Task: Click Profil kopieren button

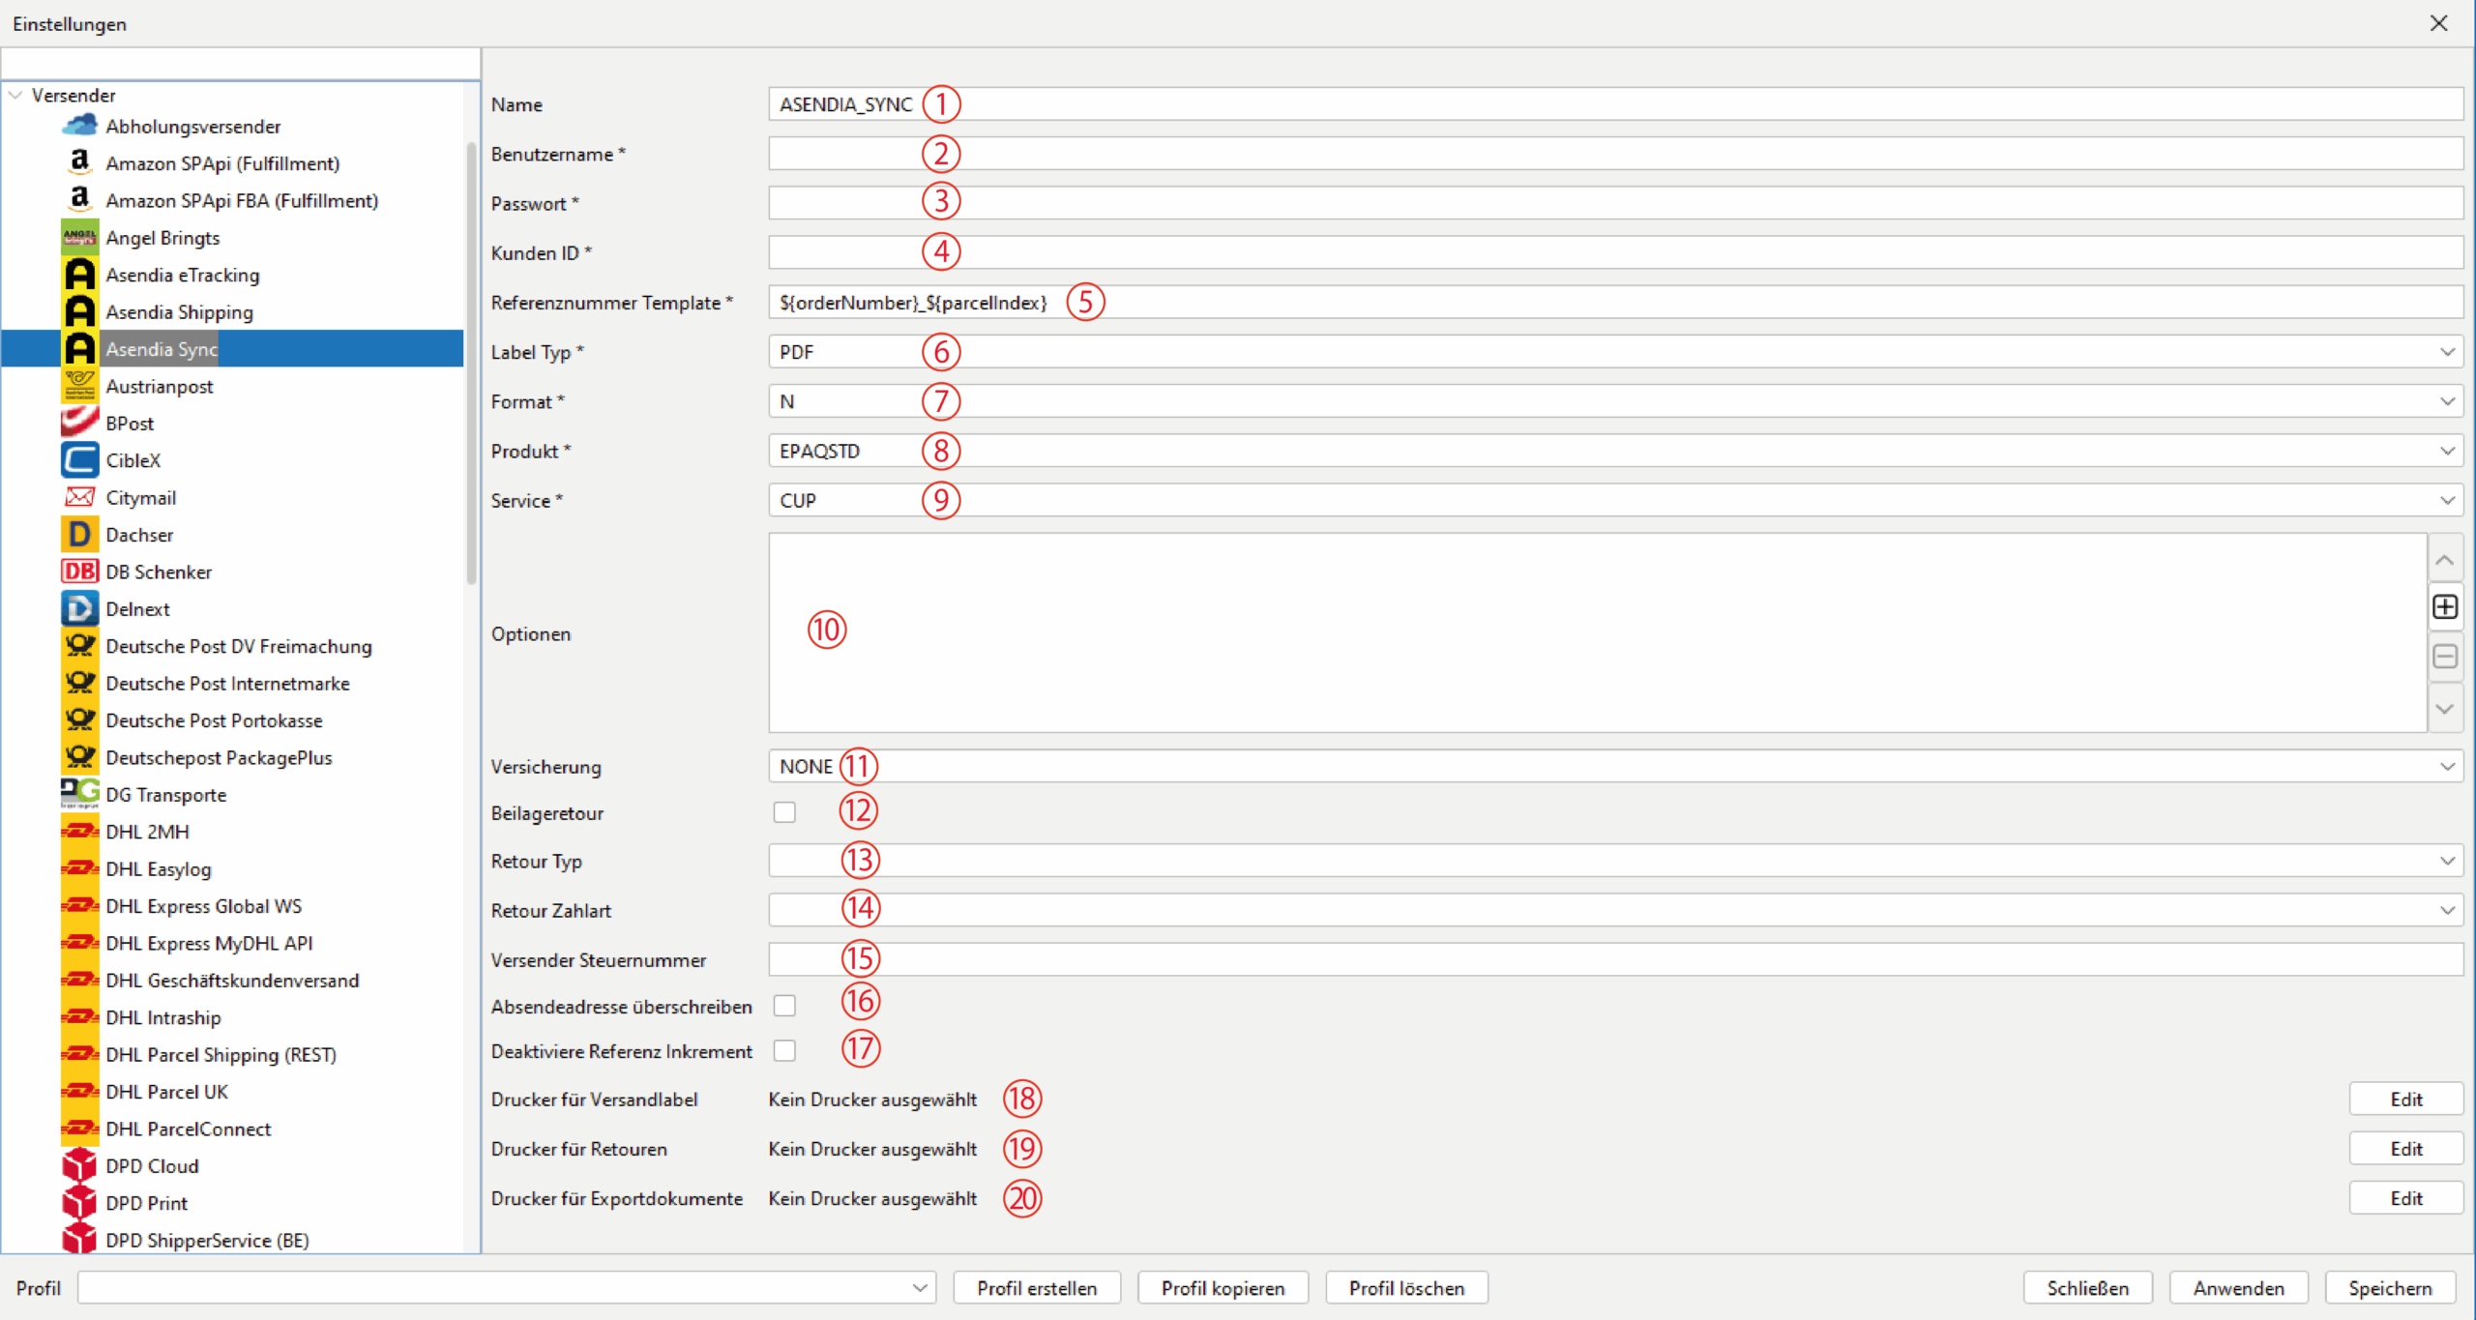Action: [x=1223, y=1287]
